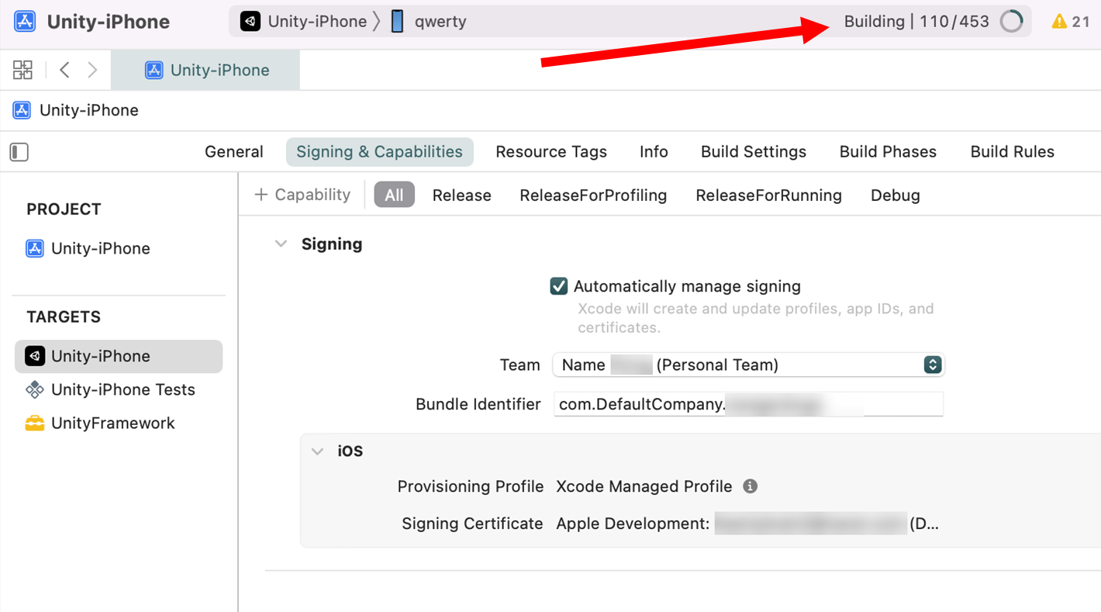Viewport: 1101px width, 612px height.
Task: Choose the qwerty run destination device
Action: [429, 22]
